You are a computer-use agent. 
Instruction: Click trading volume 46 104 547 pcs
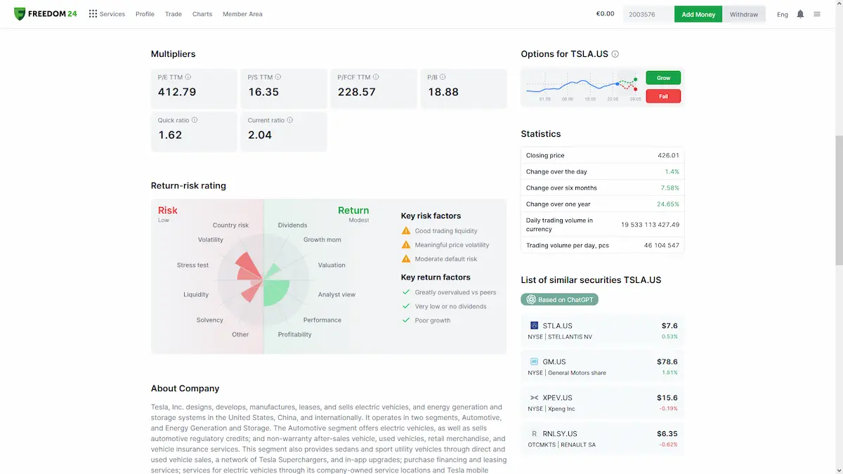coord(662,246)
